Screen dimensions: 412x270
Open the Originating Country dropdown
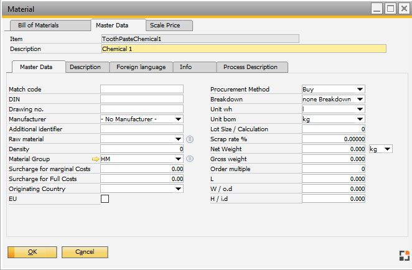179,189
